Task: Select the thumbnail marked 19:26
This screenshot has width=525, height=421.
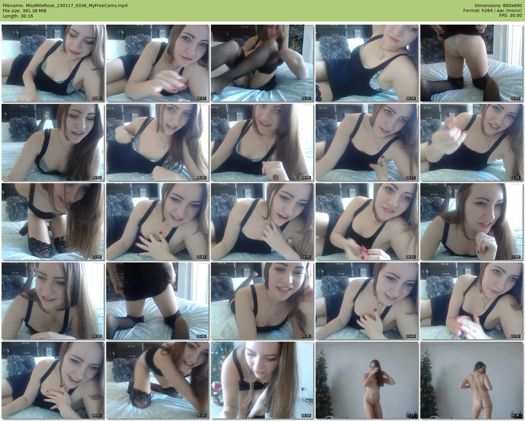Action: [x=157, y=301]
